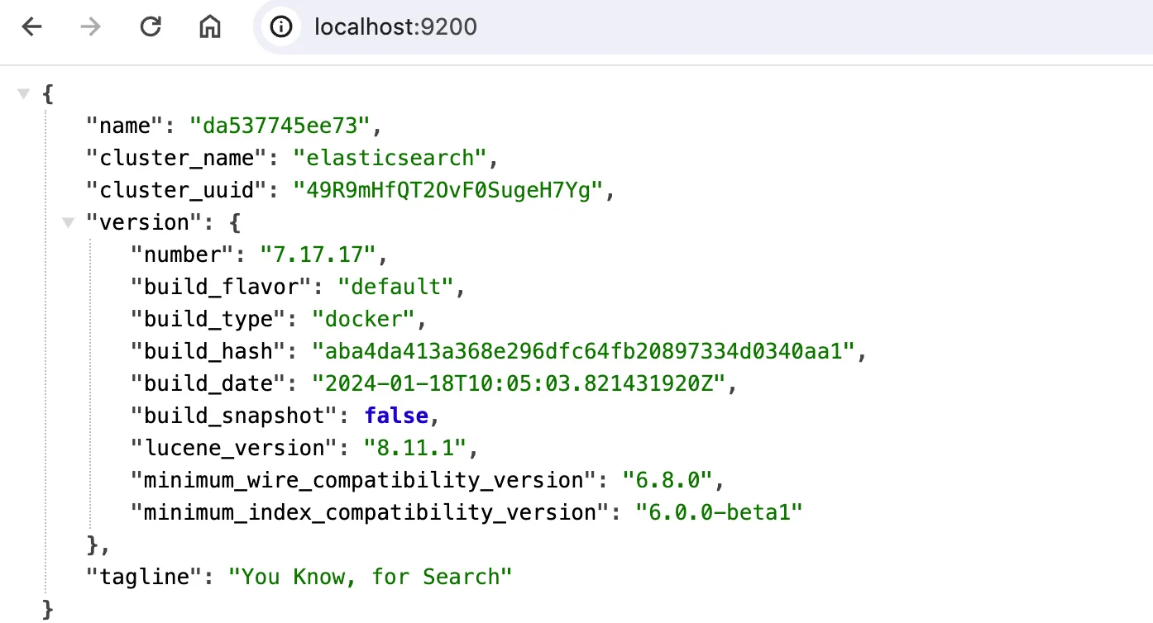
Task: Collapse the "version" object
Action: click(68, 222)
